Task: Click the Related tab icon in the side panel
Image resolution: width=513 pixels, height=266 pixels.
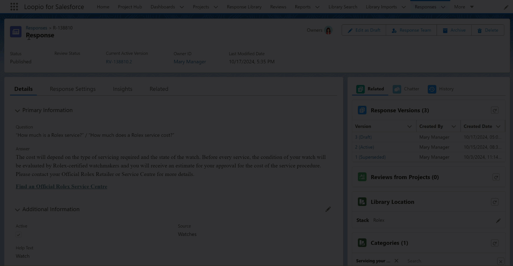Action: (x=360, y=89)
